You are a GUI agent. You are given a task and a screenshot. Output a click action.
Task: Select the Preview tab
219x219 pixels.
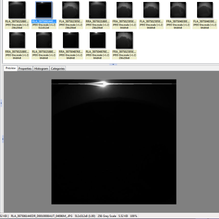point(11,68)
